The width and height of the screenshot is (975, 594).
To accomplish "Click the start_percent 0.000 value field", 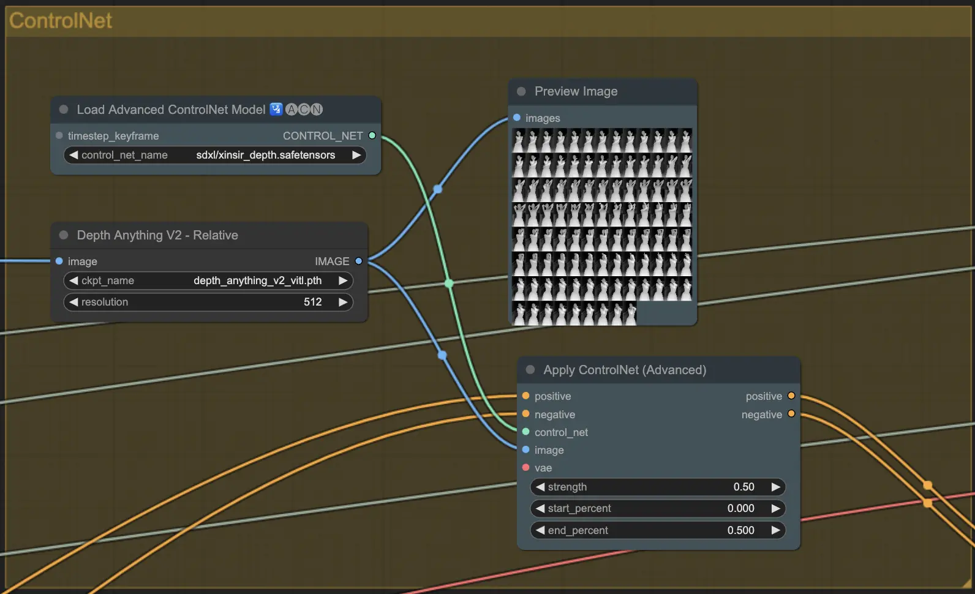I will click(658, 508).
